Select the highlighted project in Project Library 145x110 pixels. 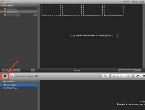pyautogui.click(x=19, y=12)
